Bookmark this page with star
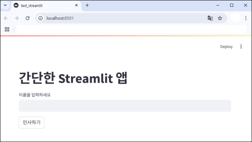The height and width of the screenshot is (142, 252). click(220, 18)
